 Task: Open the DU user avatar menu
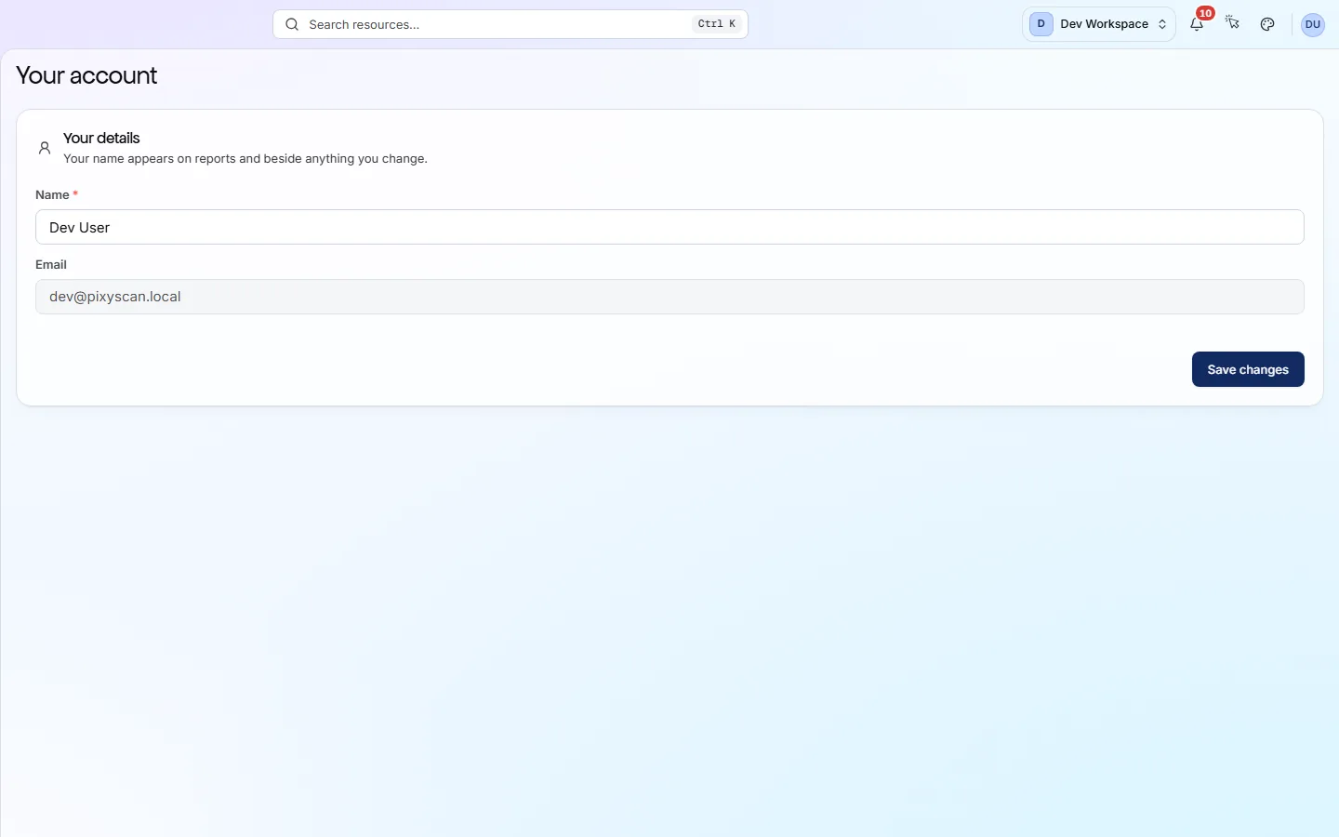[1312, 24]
